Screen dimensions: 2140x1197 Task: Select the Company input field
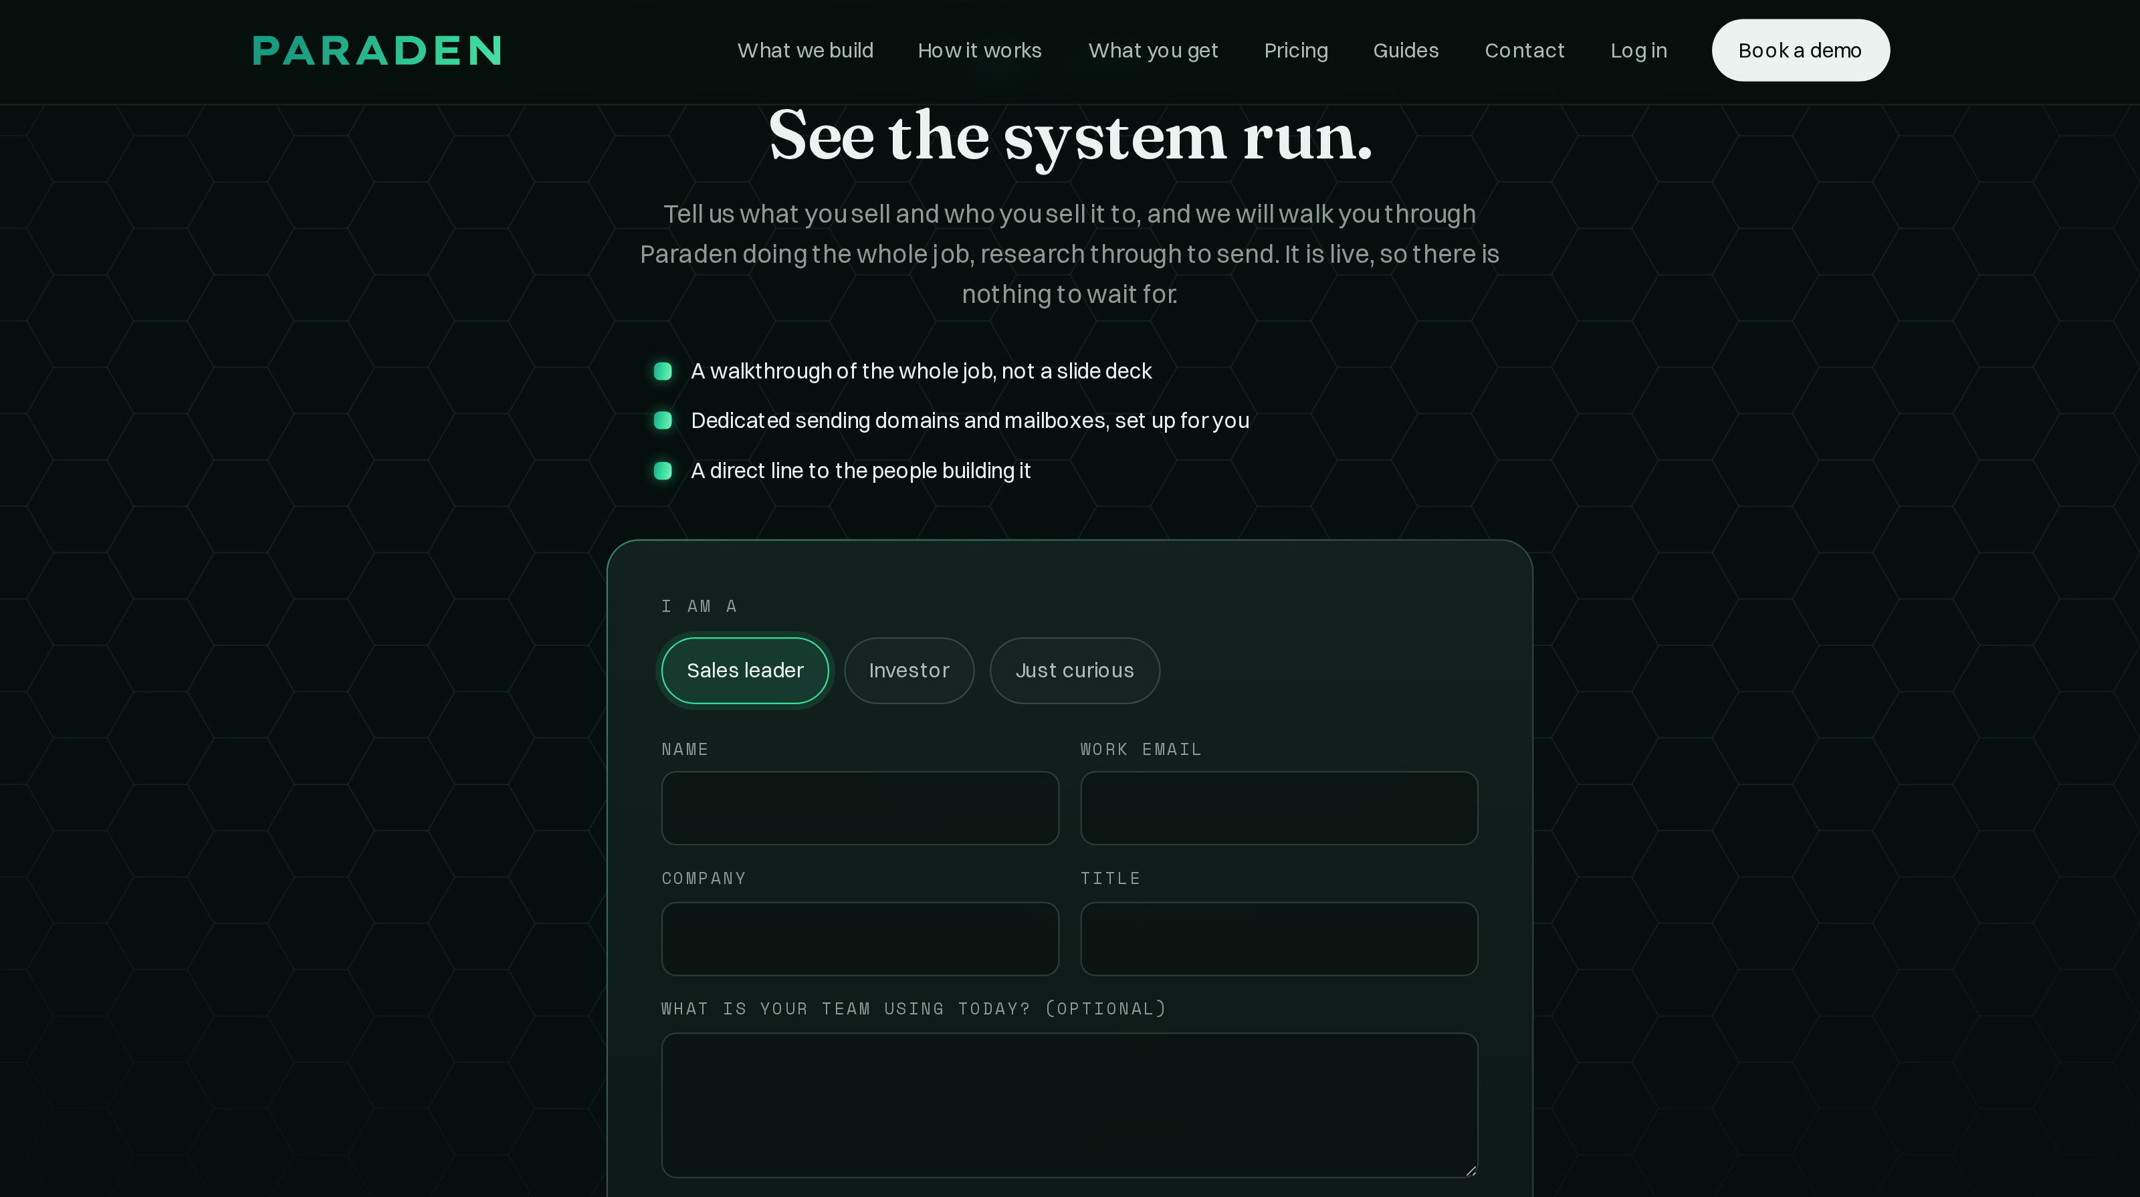860,939
